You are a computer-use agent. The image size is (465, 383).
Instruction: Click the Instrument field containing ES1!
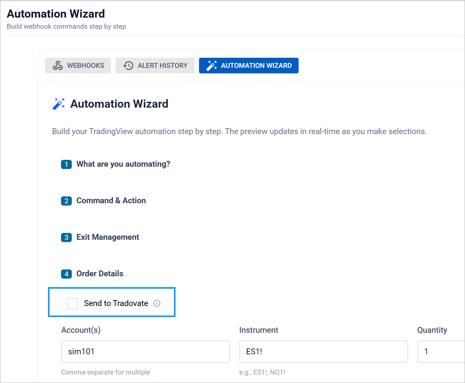(324, 352)
